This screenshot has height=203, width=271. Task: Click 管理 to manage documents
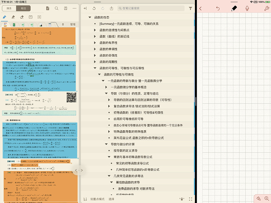[x=73, y=24]
